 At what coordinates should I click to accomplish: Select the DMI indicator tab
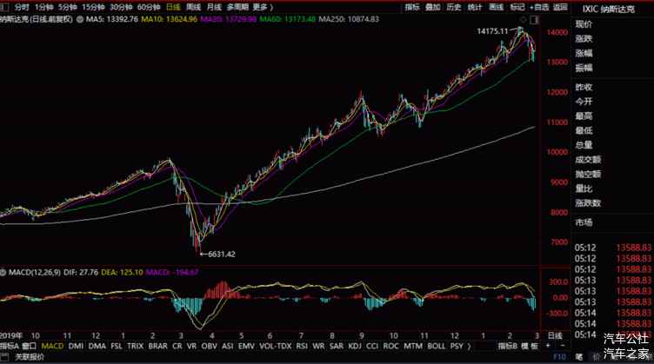(76, 346)
